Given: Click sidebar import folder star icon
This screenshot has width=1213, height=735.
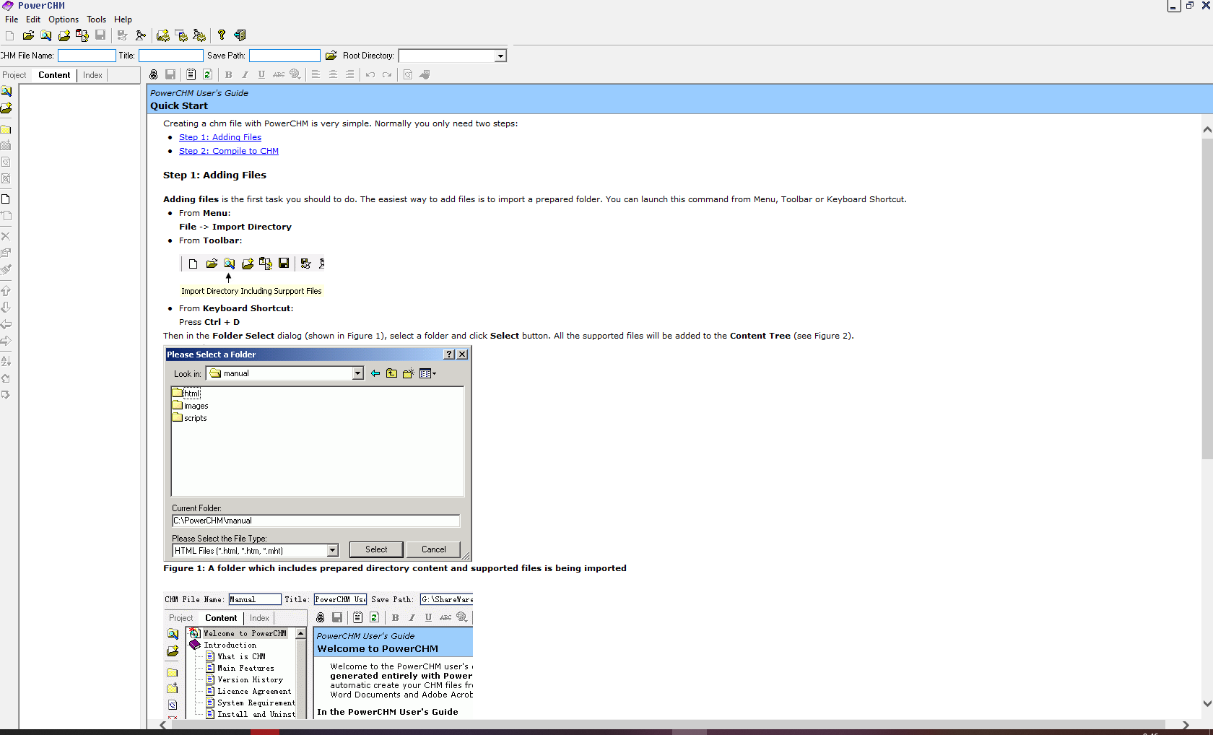Looking at the screenshot, I should pos(6,108).
